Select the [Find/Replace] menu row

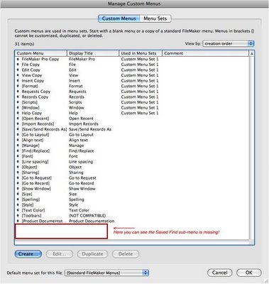[132, 151]
